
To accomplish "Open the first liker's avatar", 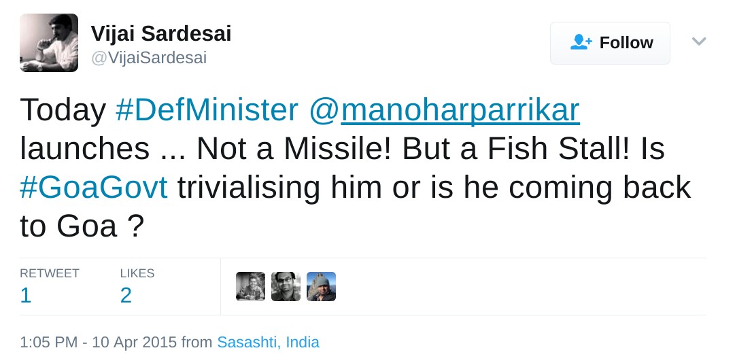I will pyautogui.click(x=250, y=287).
